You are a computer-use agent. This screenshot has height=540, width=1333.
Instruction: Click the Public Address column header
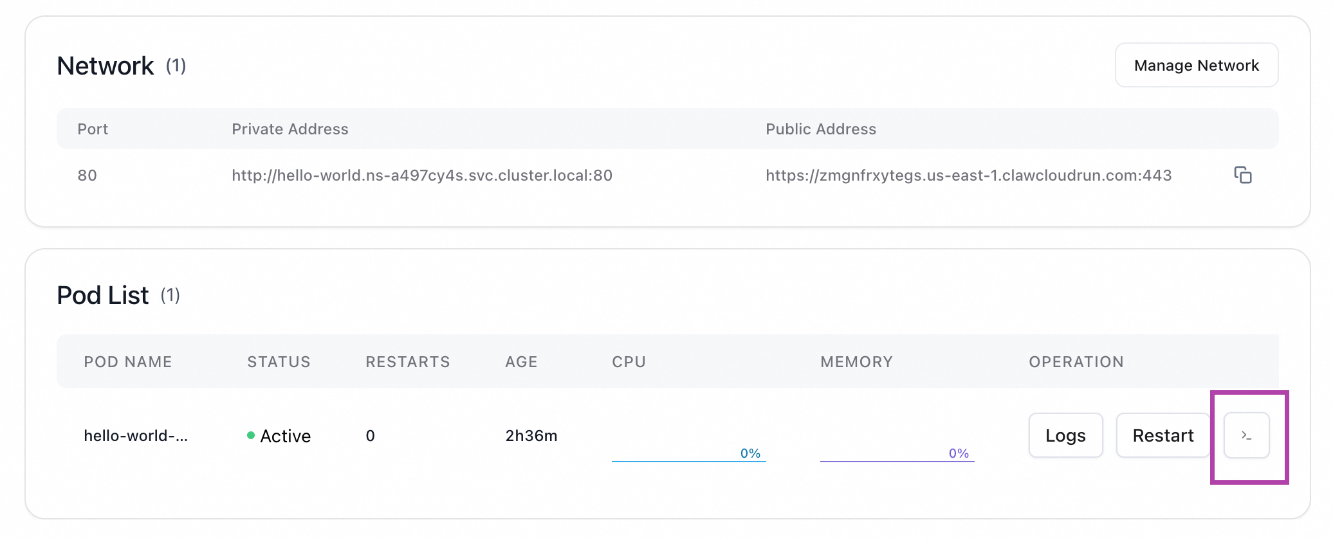pos(820,129)
